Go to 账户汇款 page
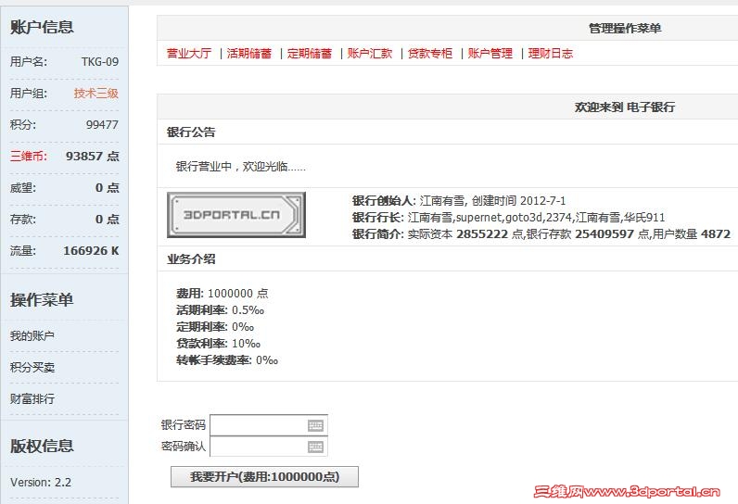The width and height of the screenshot is (738, 504). [x=370, y=53]
